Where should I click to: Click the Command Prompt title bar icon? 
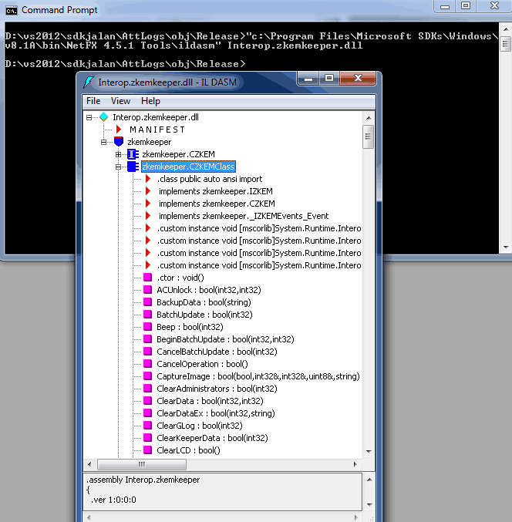pos(12,11)
